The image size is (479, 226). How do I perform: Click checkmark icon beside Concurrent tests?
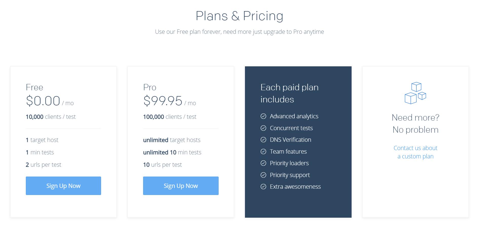(263, 128)
